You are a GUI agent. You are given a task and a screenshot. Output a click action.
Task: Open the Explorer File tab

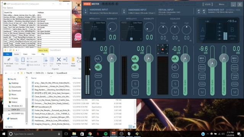click(8, 54)
